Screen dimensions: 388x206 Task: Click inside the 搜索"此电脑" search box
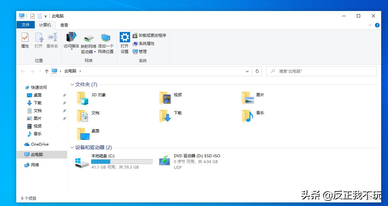coord(321,71)
